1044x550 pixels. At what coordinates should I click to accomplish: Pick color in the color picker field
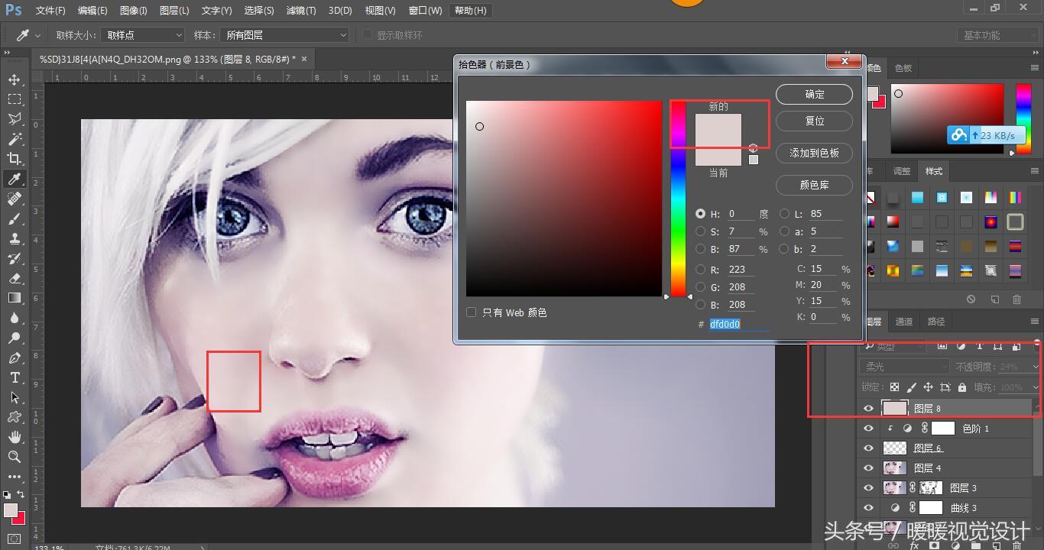pyautogui.click(x=564, y=199)
